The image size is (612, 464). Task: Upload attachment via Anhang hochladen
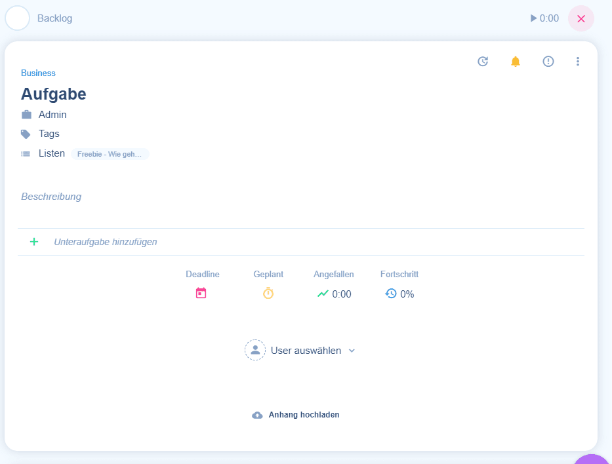pos(304,415)
